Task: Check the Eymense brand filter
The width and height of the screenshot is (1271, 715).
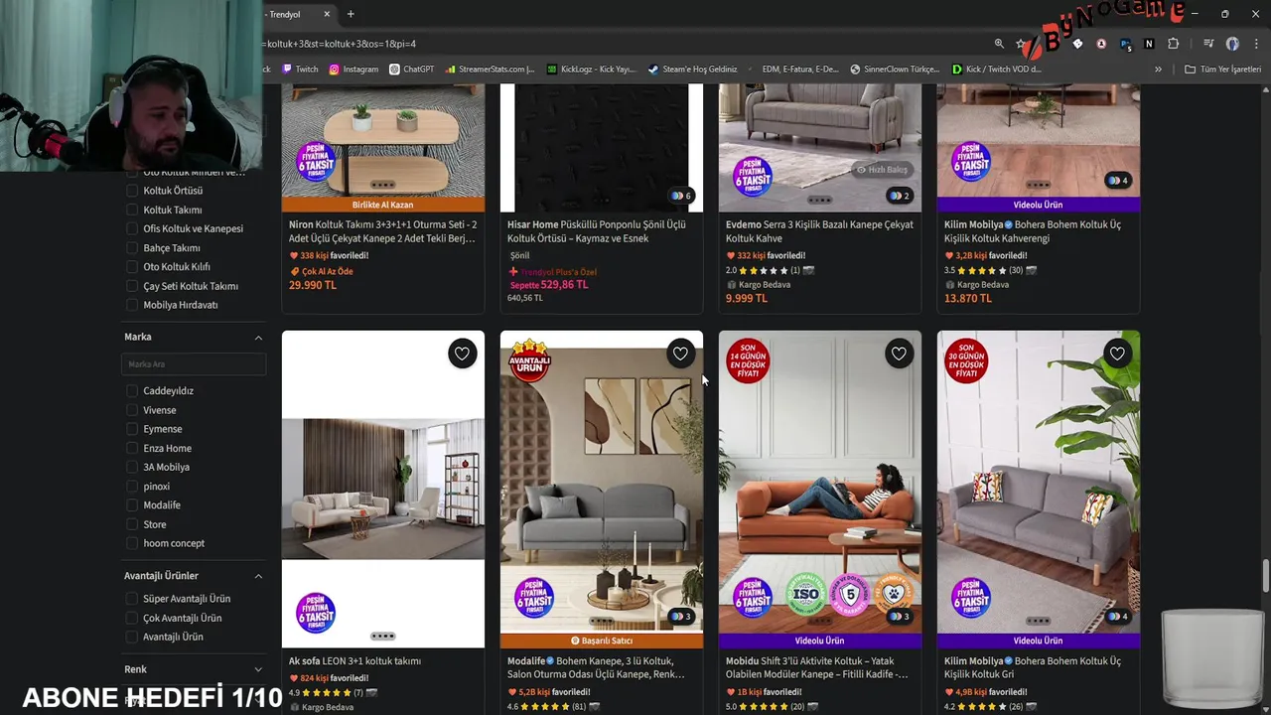Action: 131,429
